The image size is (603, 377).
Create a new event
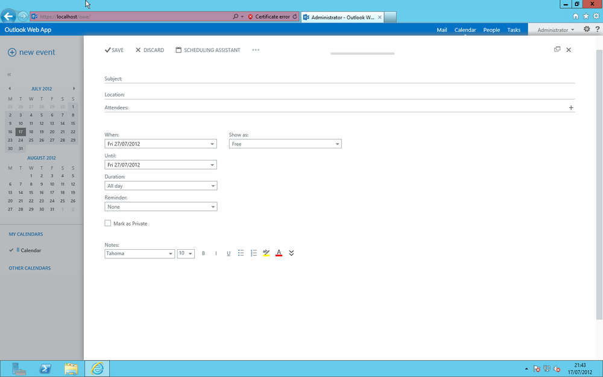pos(31,52)
